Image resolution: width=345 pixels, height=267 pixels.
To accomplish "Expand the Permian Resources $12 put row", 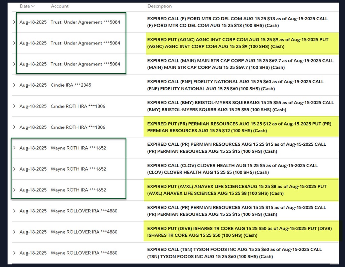I will tap(14, 127).
